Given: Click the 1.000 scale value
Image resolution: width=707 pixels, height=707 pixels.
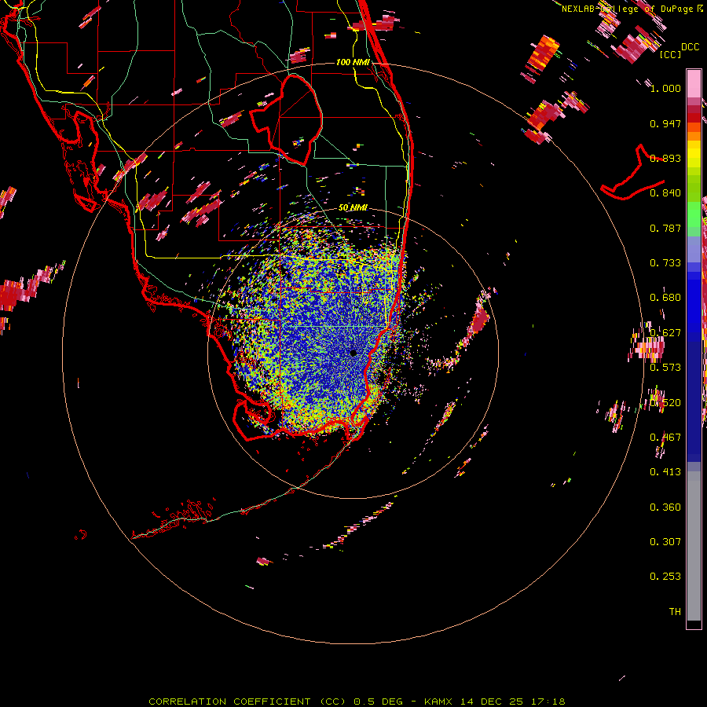Looking at the screenshot, I should click(665, 88).
